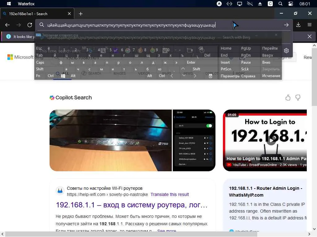317x237 pixels.
Task: Tap the Del key on the on-screen keyboard
Action: coord(207,55)
